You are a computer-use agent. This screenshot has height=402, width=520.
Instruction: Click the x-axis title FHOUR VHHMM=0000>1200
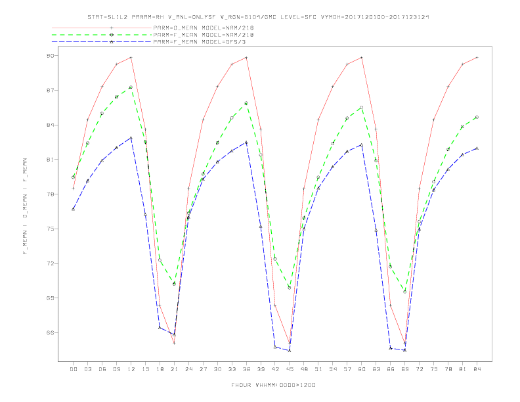[273, 385]
